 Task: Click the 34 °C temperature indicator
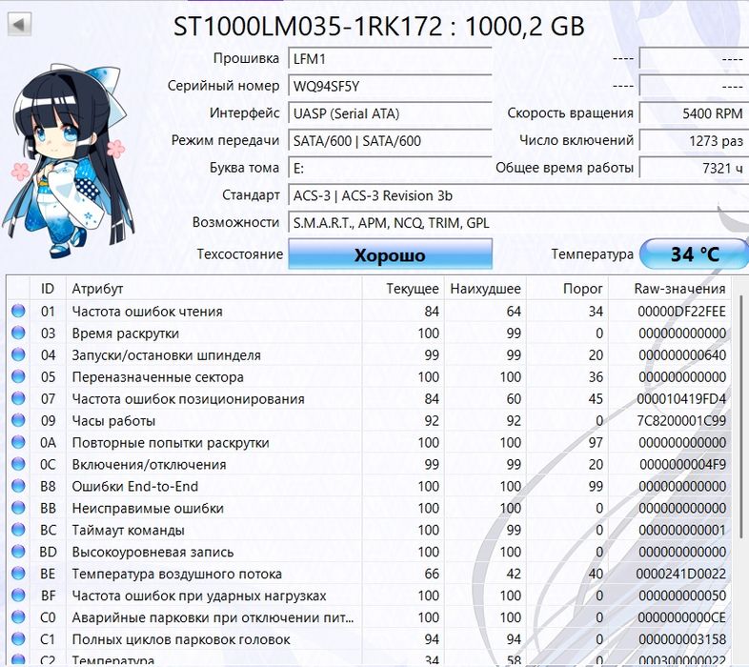tap(694, 254)
